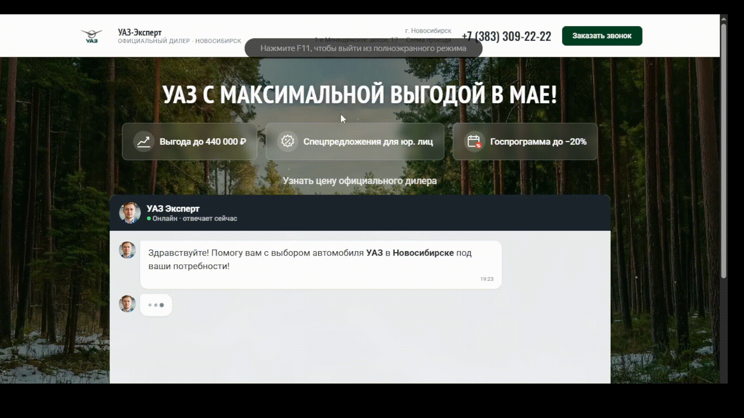Click the г. Новосибирск city label
Image resolution: width=744 pixels, height=418 pixels.
[x=428, y=31]
